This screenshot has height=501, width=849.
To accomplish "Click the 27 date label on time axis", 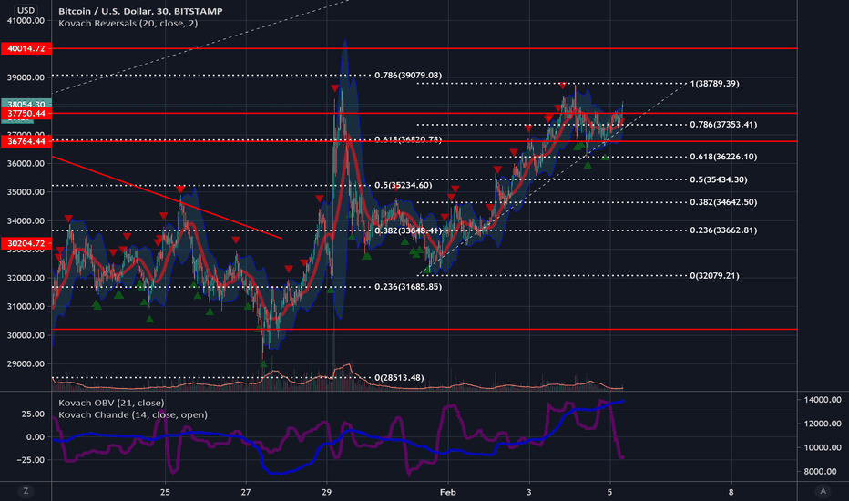I will coord(246,492).
